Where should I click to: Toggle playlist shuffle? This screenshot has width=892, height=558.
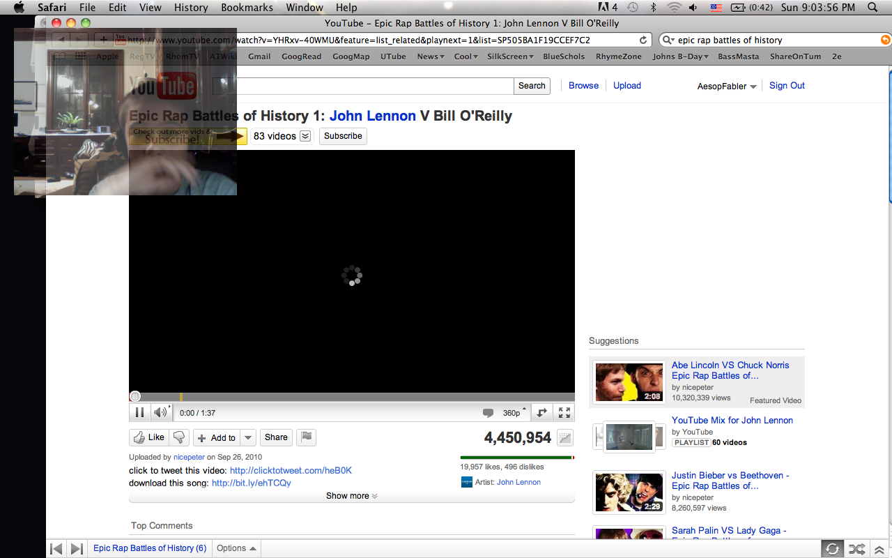856,549
